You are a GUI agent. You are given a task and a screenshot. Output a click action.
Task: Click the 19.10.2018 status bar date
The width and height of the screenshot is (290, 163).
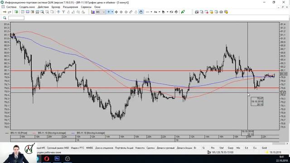click(275, 153)
